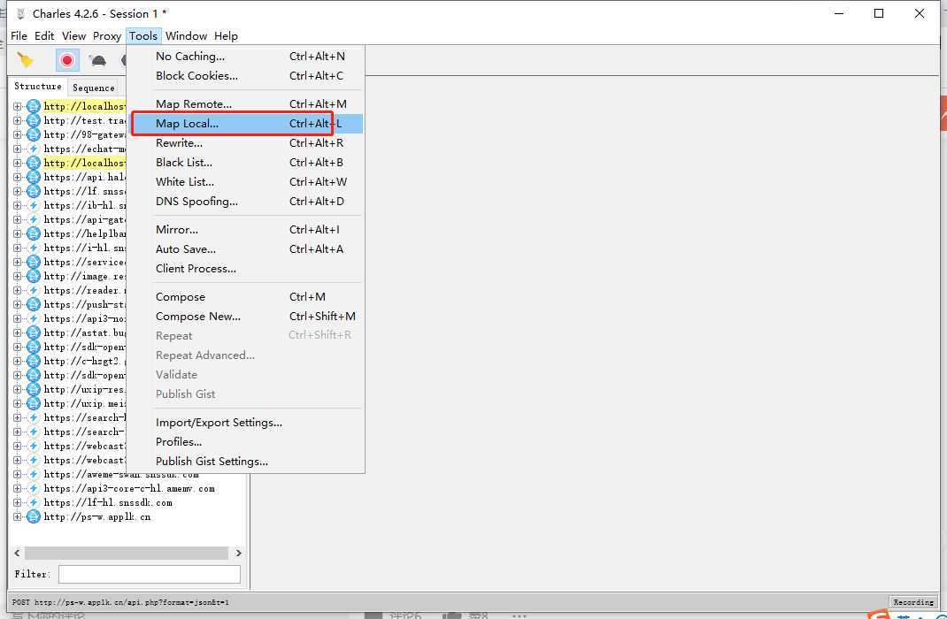
Task: Open Rewrite... settings entry
Action: 246,143
